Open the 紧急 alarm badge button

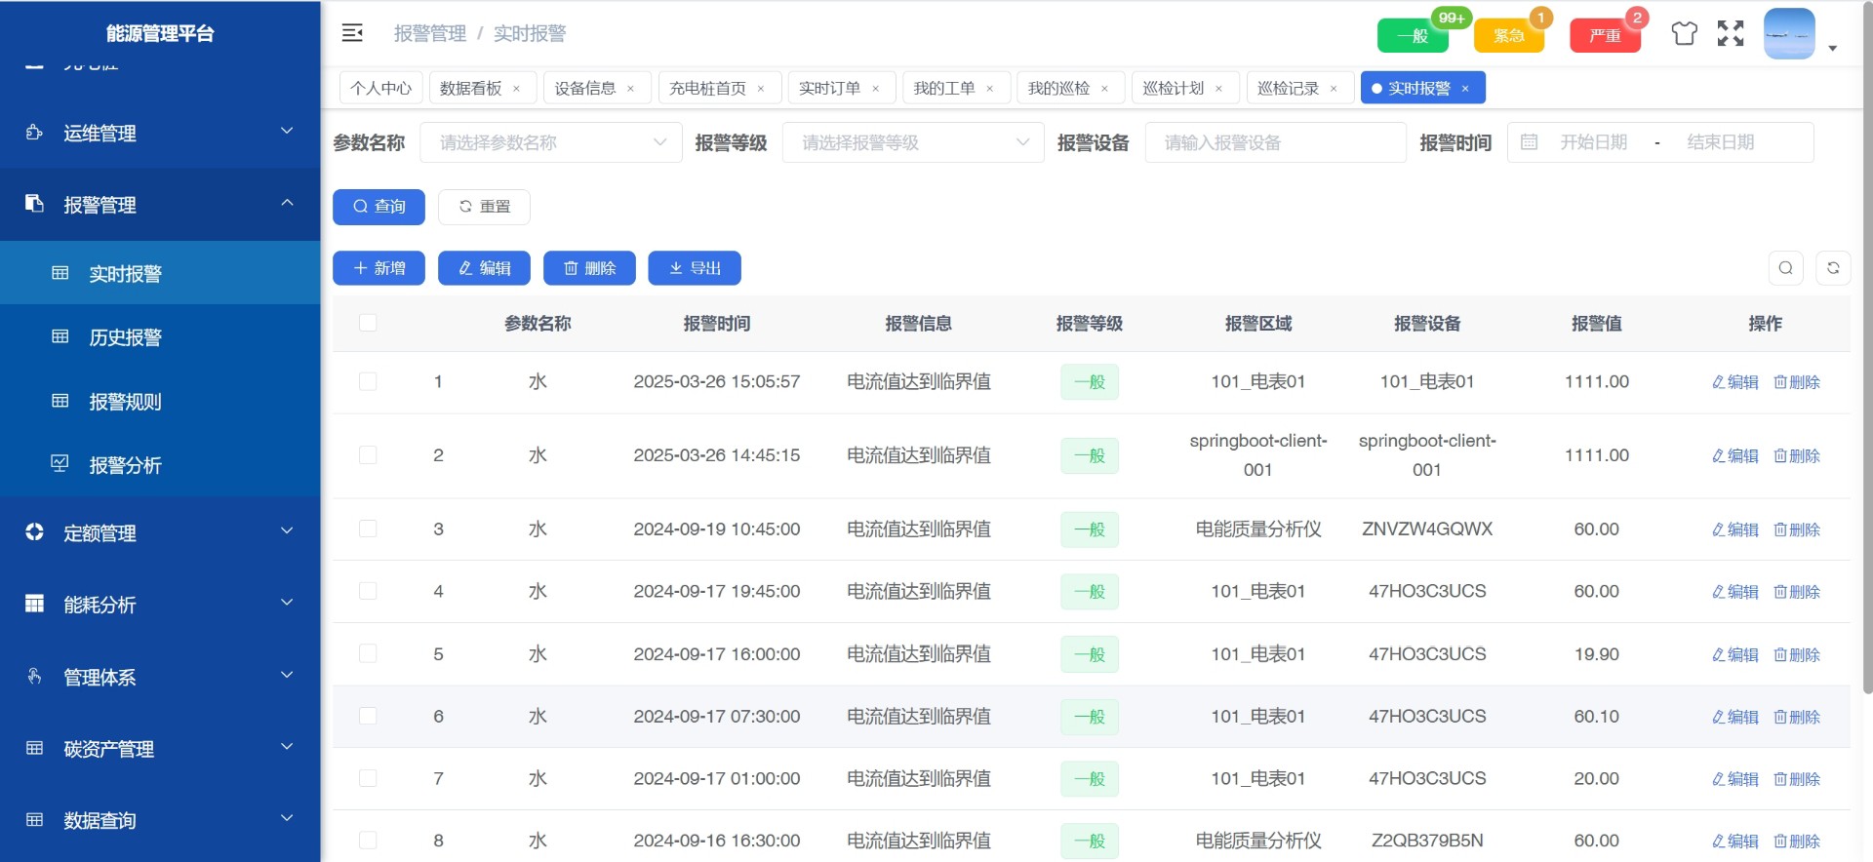(1508, 36)
